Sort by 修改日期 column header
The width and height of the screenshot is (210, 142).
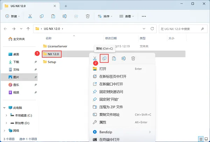(x=111, y=38)
